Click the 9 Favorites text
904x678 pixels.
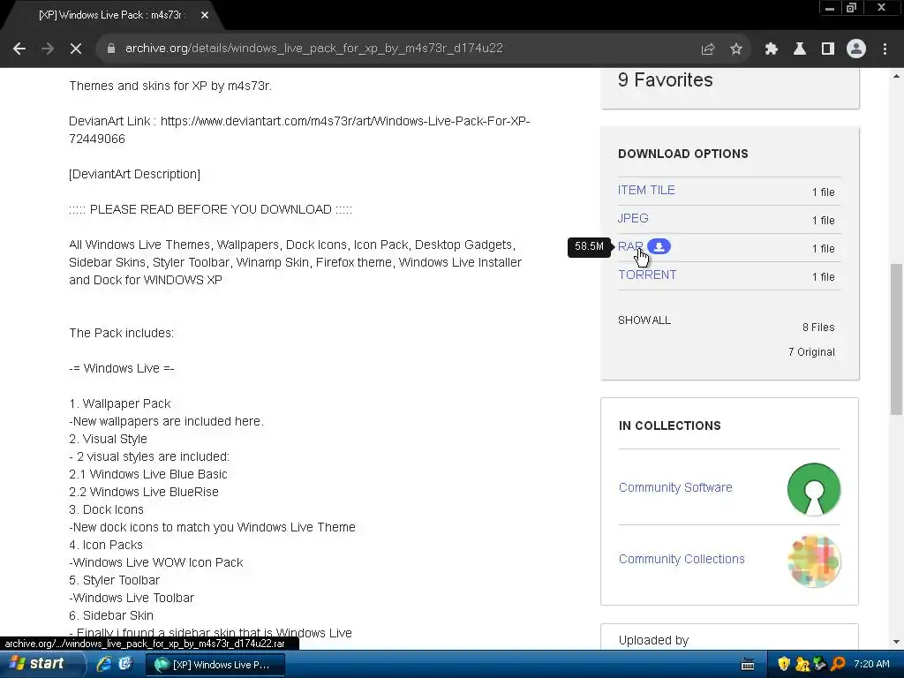(x=666, y=80)
